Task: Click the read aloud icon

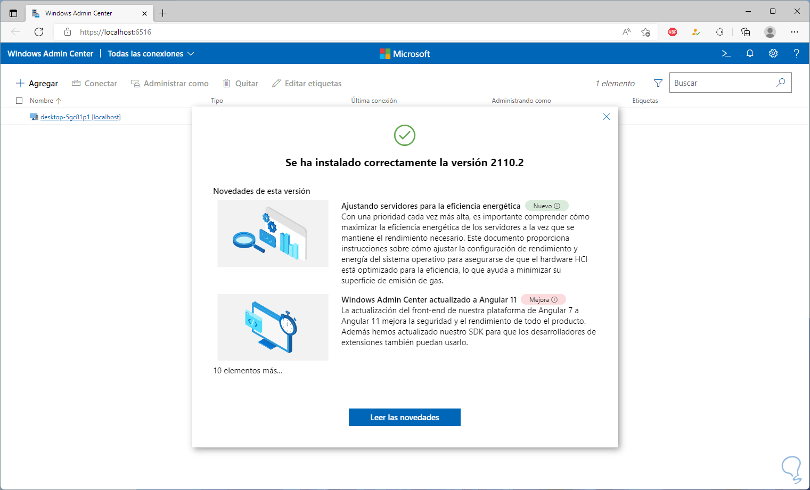Action: pyautogui.click(x=626, y=32)
